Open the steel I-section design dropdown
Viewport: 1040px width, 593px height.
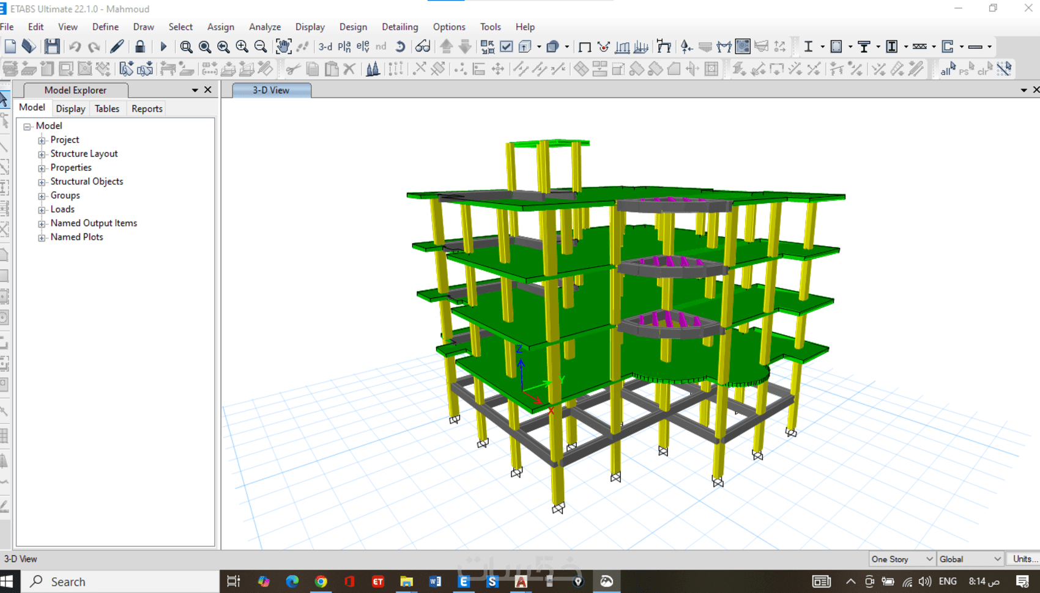click(x=822, y=46)
